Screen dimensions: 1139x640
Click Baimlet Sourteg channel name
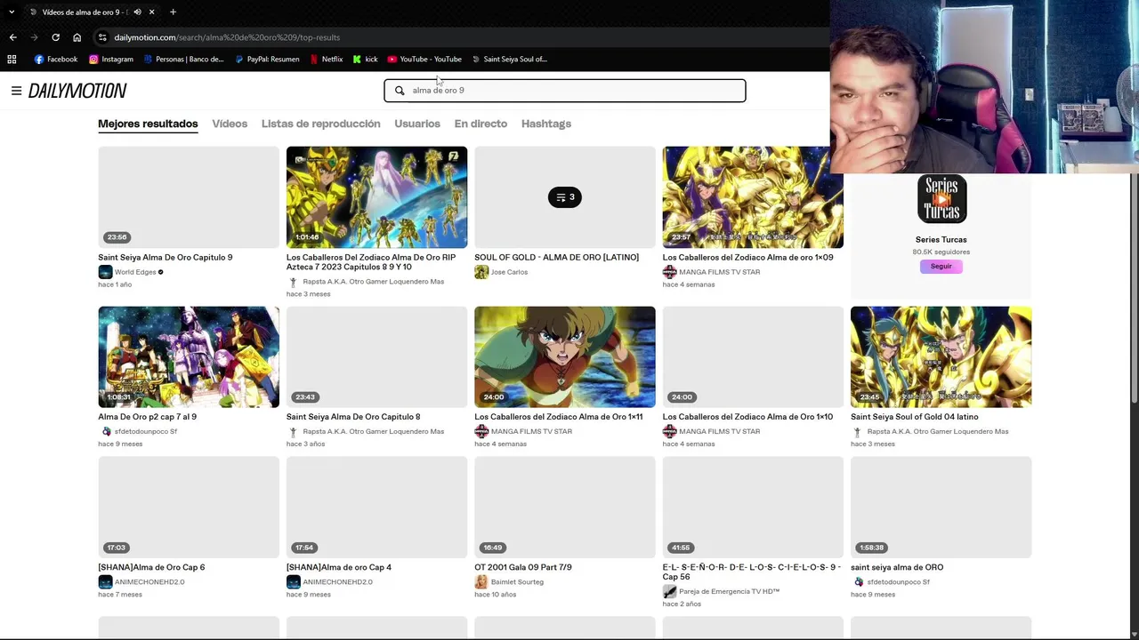[517, 582]
